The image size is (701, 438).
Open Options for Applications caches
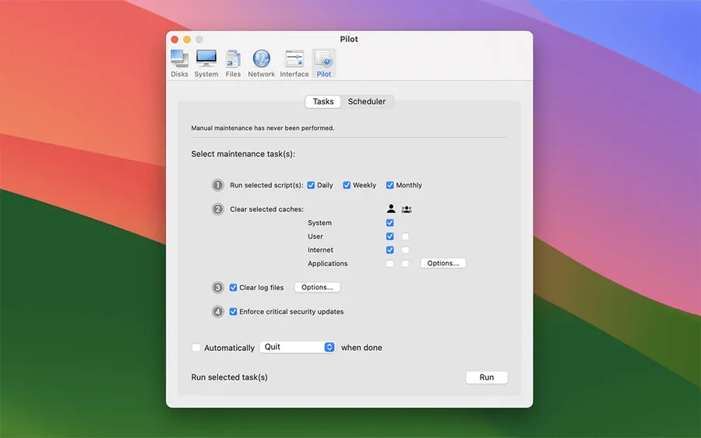click(x=443, y=264)
